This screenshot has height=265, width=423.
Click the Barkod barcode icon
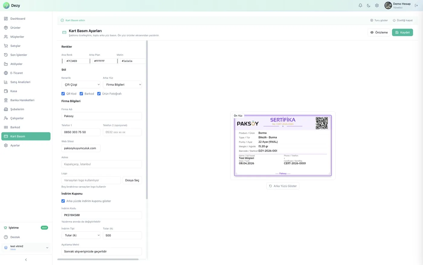click(x=6, y=128)
